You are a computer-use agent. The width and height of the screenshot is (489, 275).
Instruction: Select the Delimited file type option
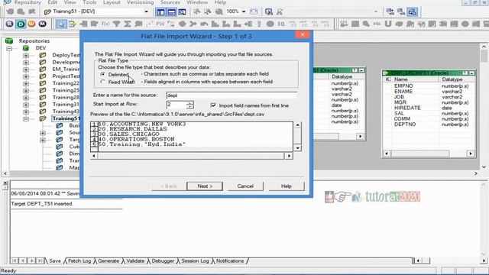click(102, 75)
